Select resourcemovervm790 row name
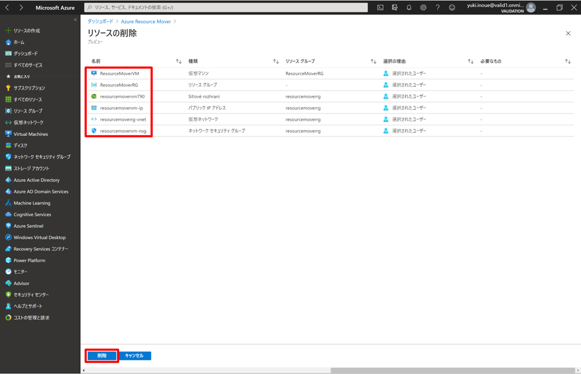The width and height of the screenshot is (581, 374). pyautogui.click(x=122, y=96)
